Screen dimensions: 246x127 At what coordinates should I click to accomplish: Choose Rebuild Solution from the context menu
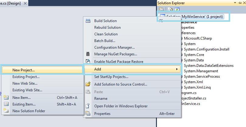[107, 28]
